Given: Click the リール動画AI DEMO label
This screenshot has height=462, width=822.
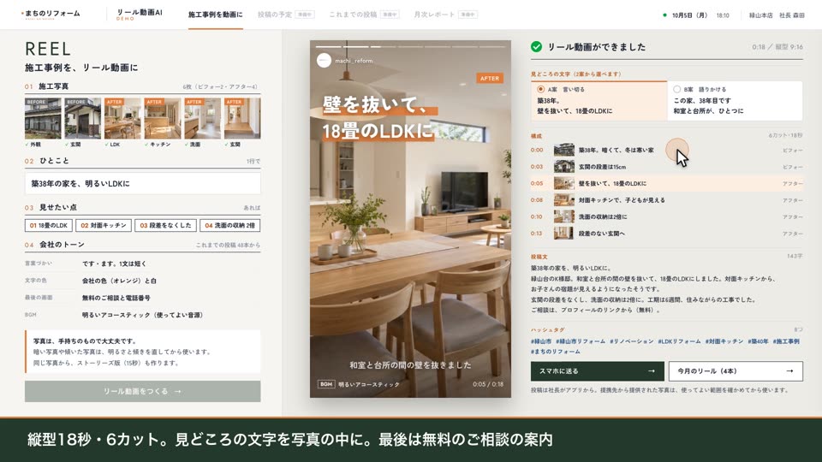Looking at the screenshot, I should coord(140,15).
